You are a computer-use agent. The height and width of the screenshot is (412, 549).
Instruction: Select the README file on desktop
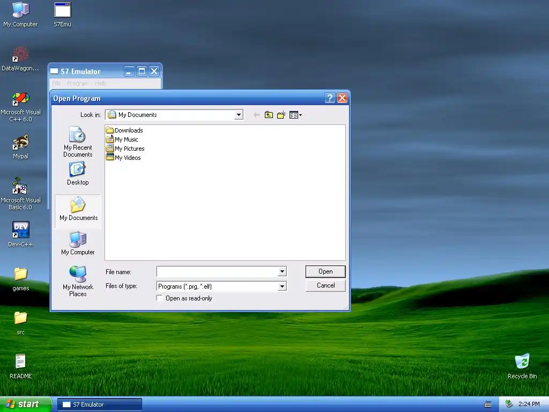click(x=20, y=366)
